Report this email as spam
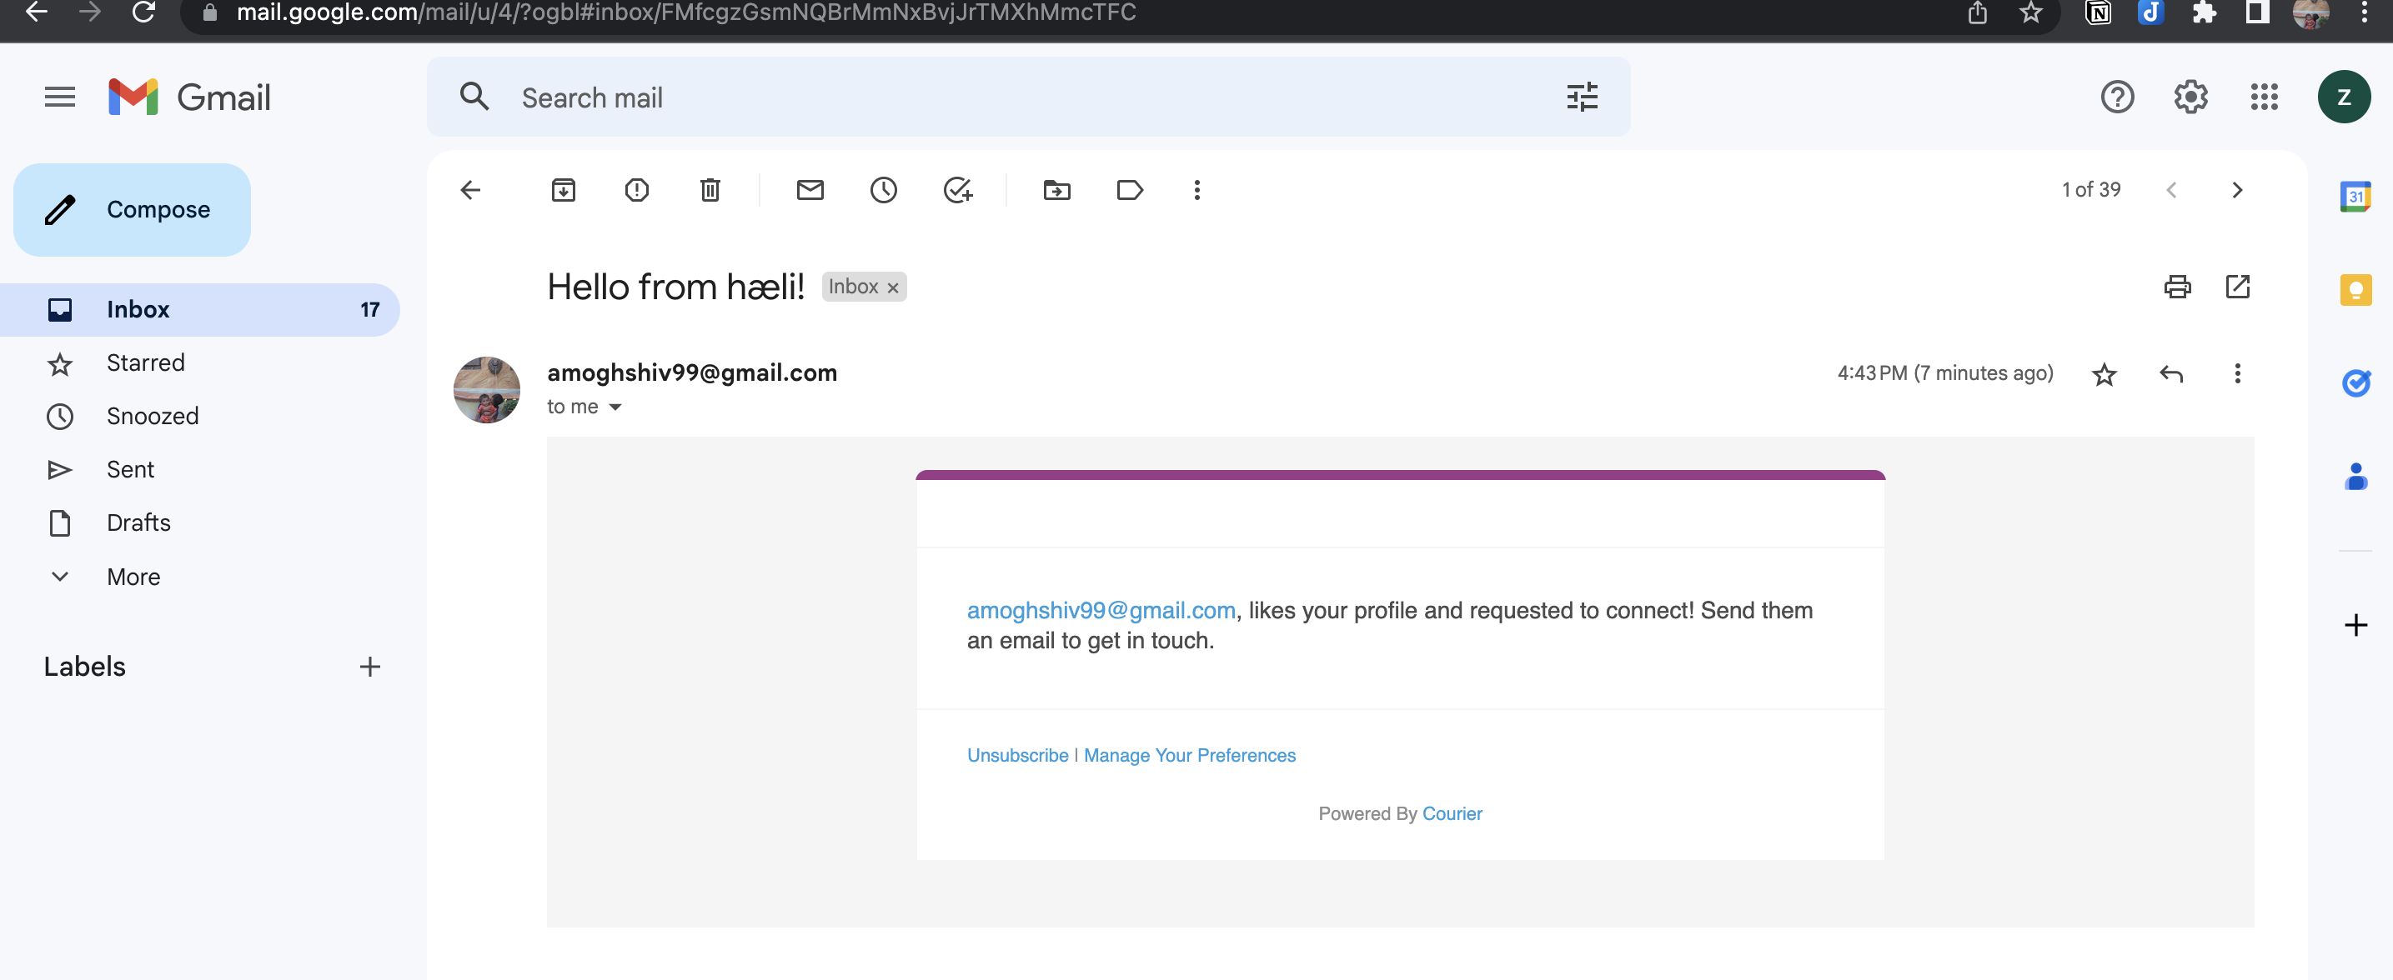The image size is (2393, 980). [x=636, y=190]
